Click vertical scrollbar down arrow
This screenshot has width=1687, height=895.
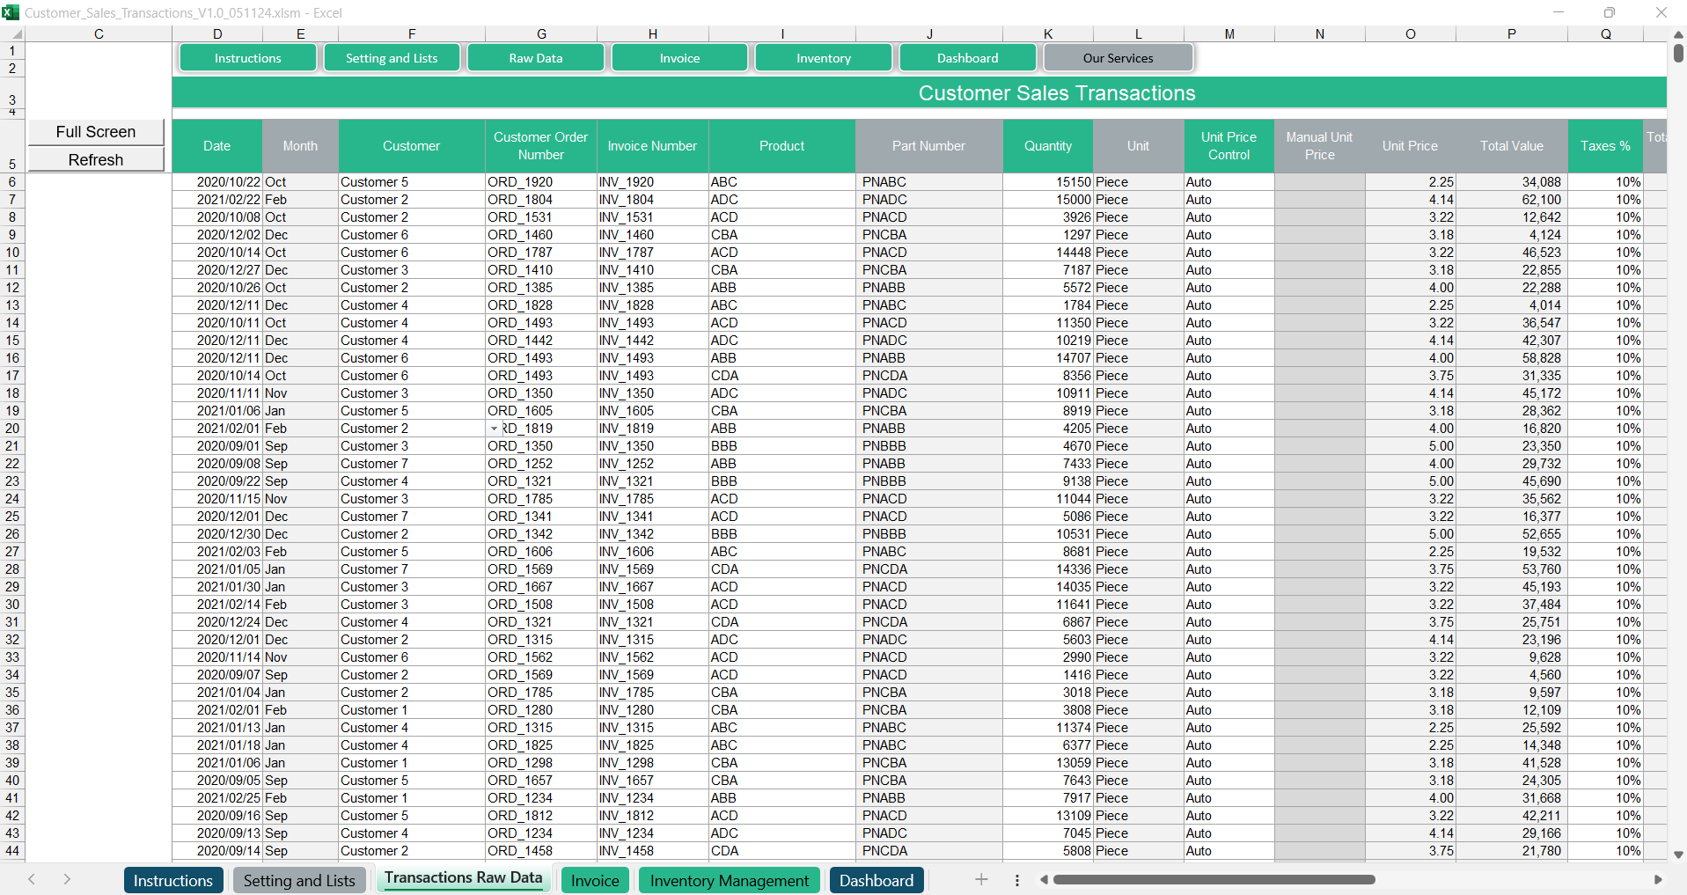coord(1678,855)
